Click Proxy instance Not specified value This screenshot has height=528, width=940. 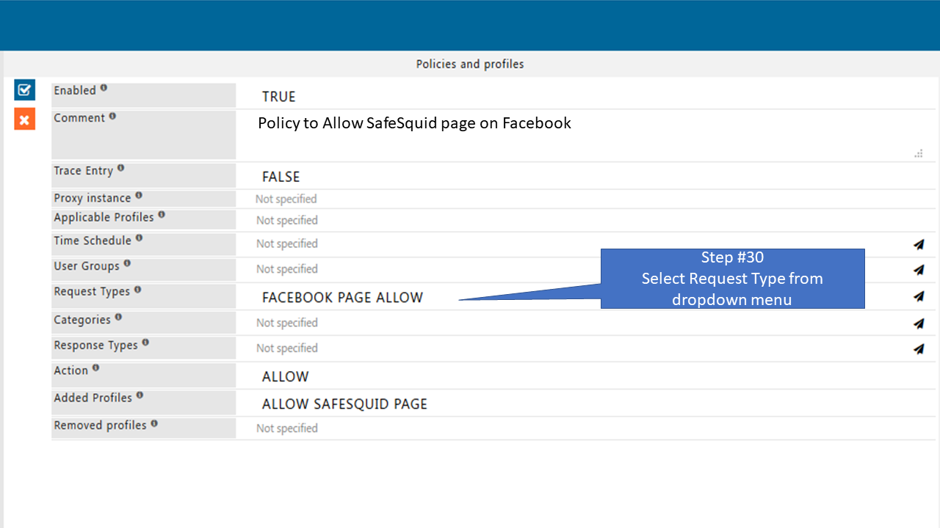286,199
